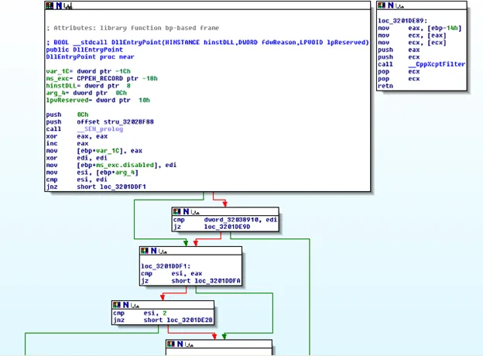Viewport: 483px width, 356px height.
Task: Select the 'cmp esi, edi' instruction
Action: point(77,180)
